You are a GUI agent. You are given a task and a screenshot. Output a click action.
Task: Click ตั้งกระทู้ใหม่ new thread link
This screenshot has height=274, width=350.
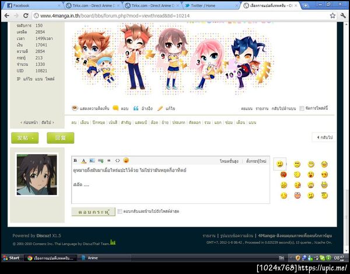coord(256,161)
